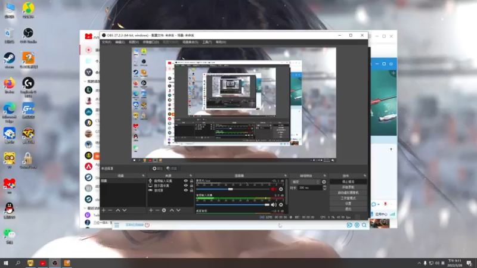Click the Start Recording button
This screenshot has width=477, height=268.
[348, 187]
